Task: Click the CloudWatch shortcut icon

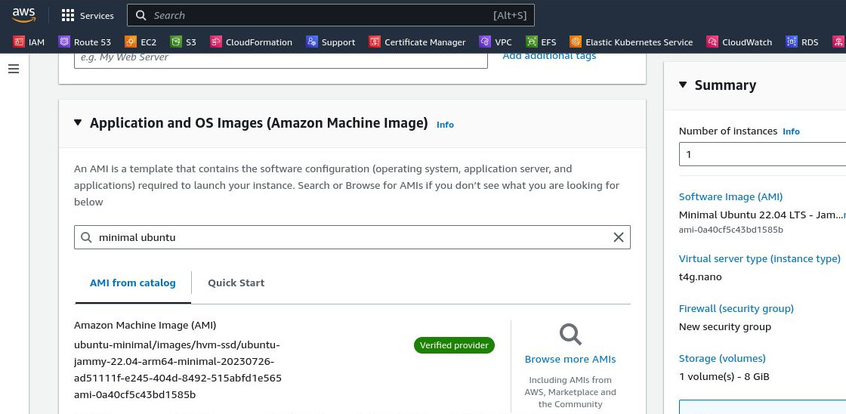Action: [712, 42]
